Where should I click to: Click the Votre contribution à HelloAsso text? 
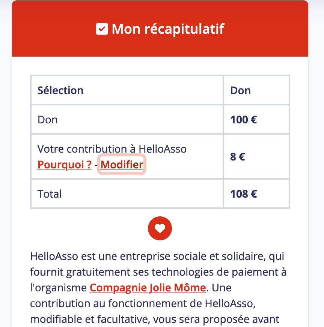click(112, 149)
